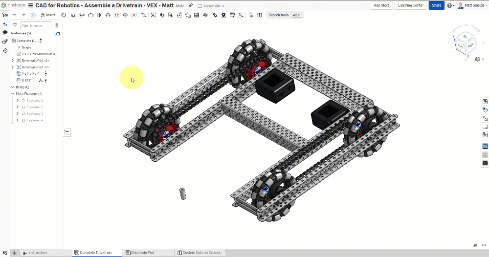Open the right-side variable (x) panel icon

click(485, 135)
